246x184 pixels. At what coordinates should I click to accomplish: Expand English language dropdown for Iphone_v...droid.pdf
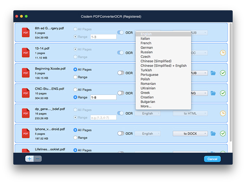[148, 133]
